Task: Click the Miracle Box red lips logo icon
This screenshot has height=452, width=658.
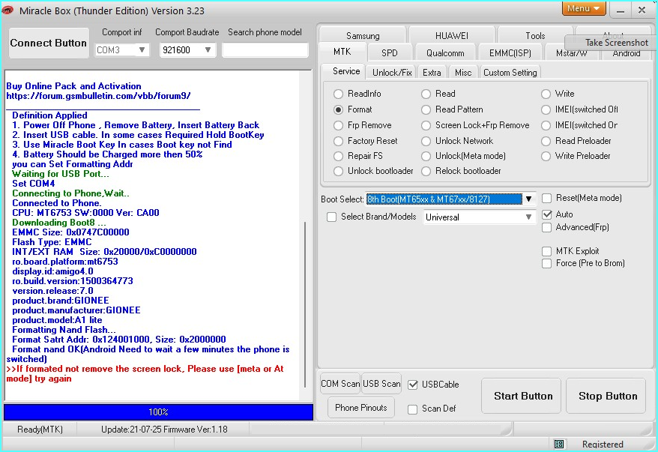Action: [7, 10]
